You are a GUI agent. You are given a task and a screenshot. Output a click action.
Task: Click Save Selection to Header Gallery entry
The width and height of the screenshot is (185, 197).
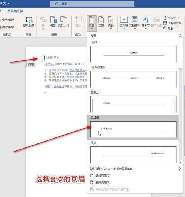(x=135, y=189)
